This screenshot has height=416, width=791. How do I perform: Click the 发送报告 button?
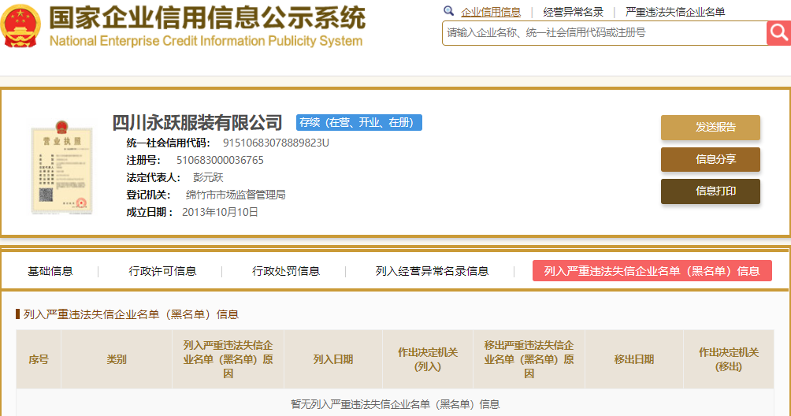point(711,127)
